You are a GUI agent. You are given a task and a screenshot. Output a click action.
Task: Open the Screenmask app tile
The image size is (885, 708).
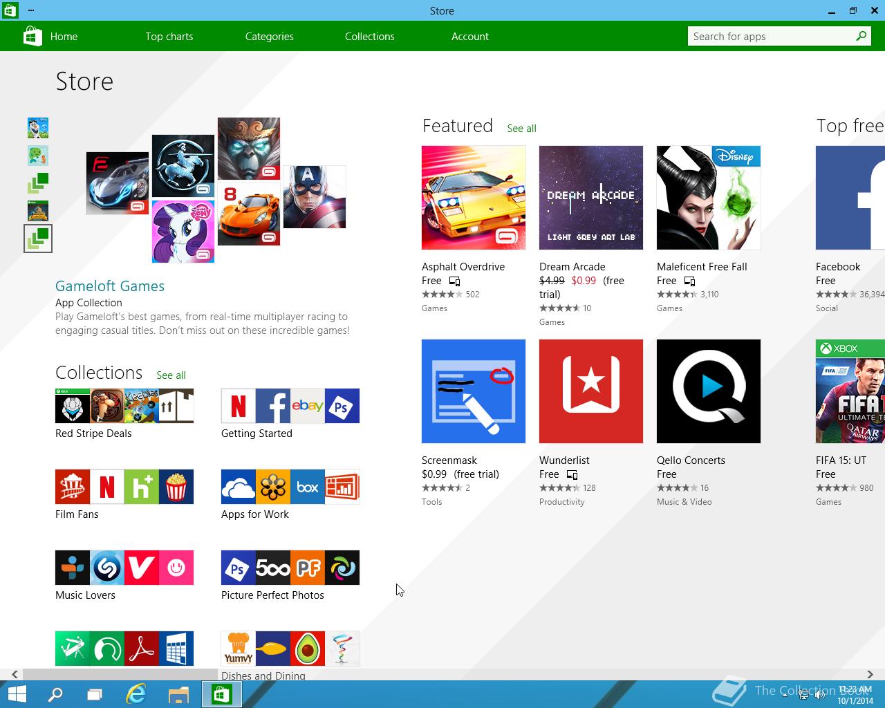[474, 391]
